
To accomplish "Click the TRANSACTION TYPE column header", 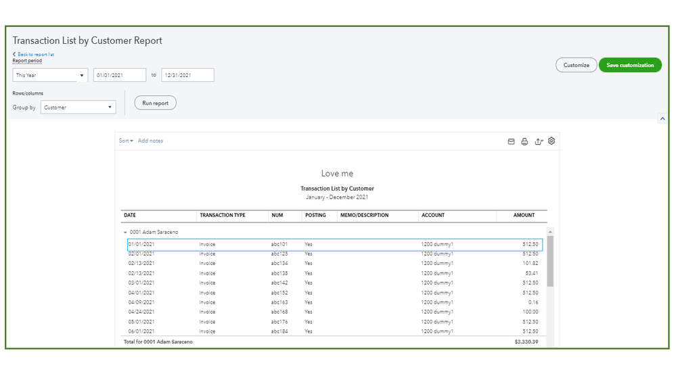I will (x=223, y=216).
